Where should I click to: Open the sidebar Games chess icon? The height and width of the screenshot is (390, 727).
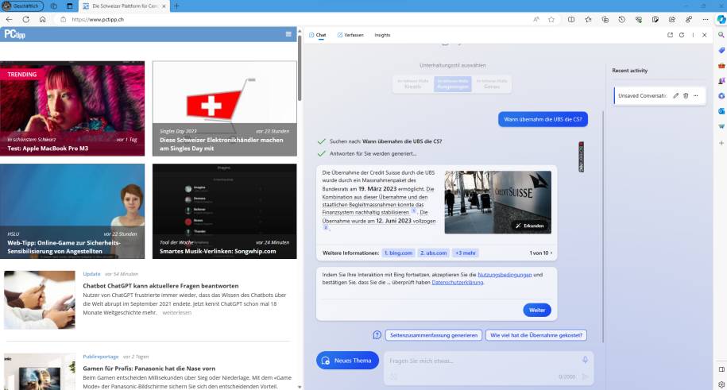tap(721, 81)
